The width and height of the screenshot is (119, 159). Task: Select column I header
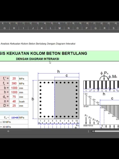click(x=23, y=28)
